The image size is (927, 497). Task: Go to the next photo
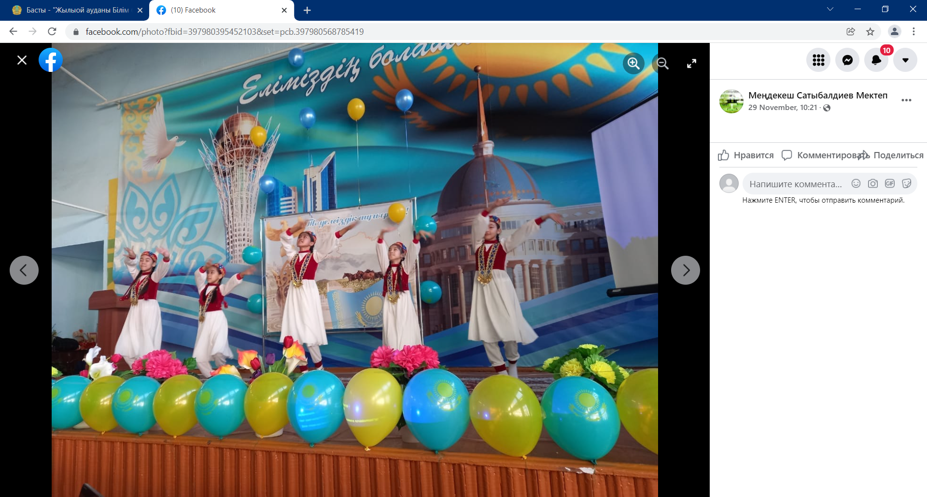click(686, 270)
